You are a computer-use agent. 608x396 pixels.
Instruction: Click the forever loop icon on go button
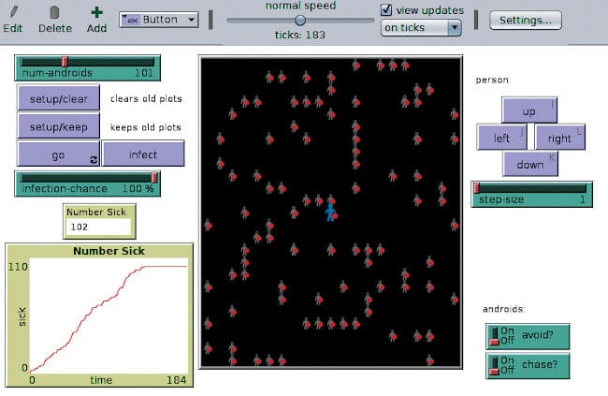(x=94, y=160)
